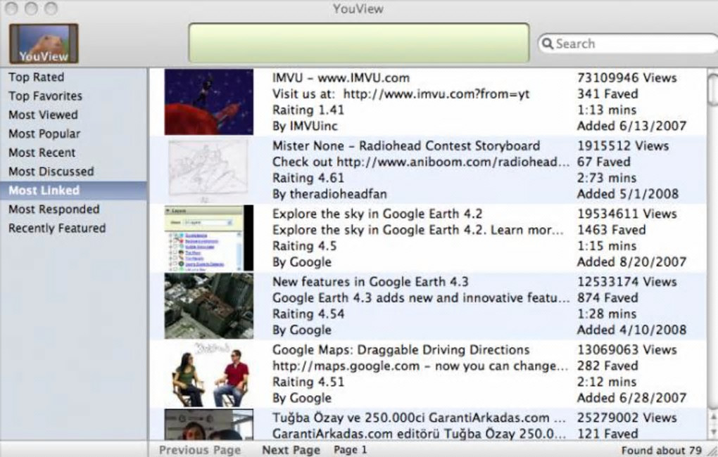Click 'Added 5/1/2008' date
The image size is (718, 457).
pyautogui.click(x=628, y=194)
